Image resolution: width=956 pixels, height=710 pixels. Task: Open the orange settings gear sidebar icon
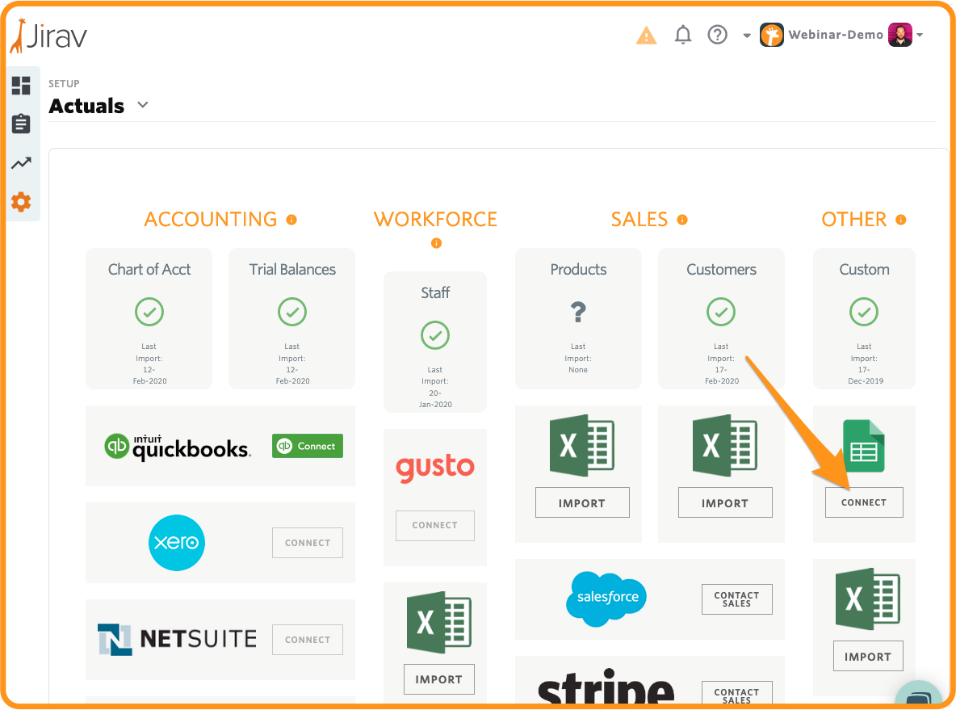(21, 202)
